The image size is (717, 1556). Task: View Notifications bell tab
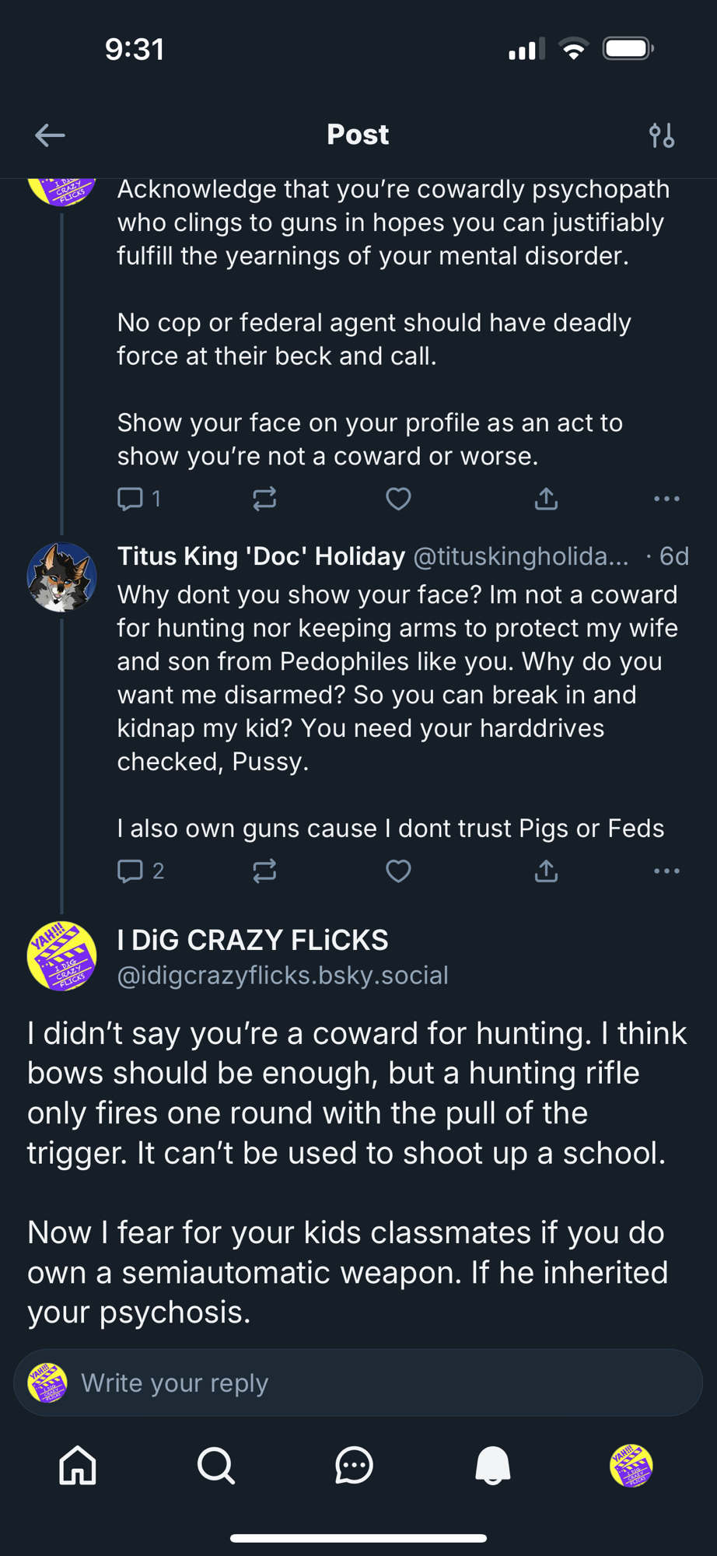[493, 1466]
